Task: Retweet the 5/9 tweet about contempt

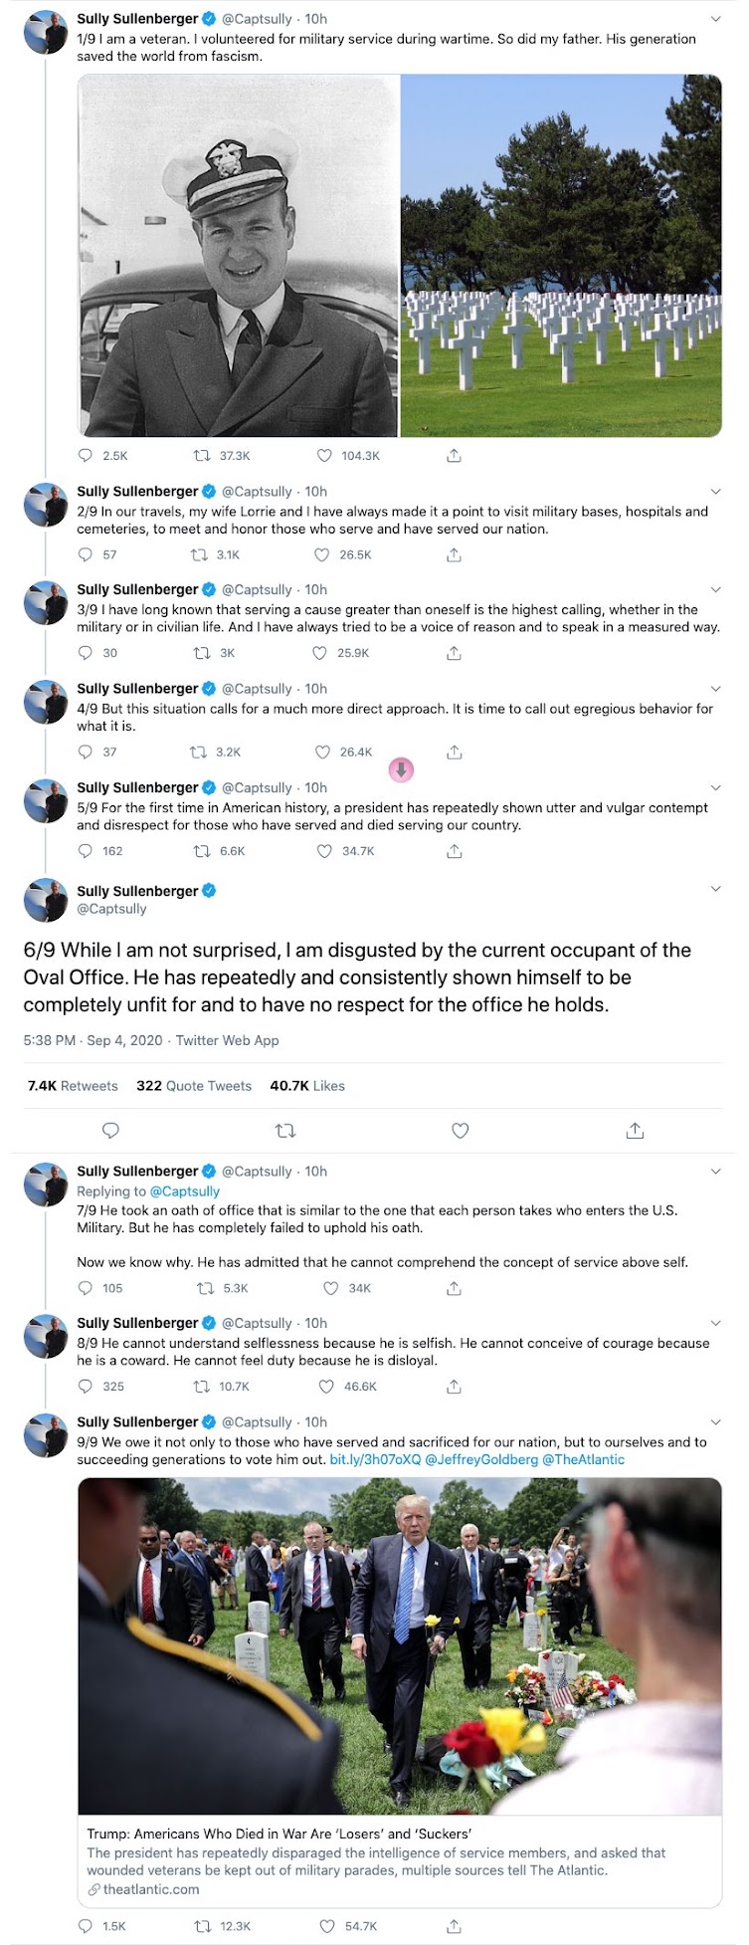Action: coord(202,851)
